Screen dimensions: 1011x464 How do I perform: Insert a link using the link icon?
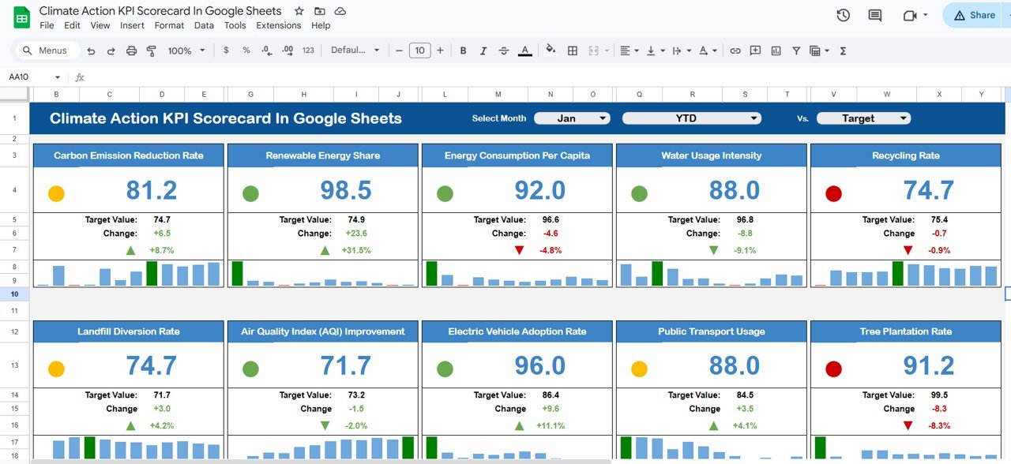click(735, 50)
